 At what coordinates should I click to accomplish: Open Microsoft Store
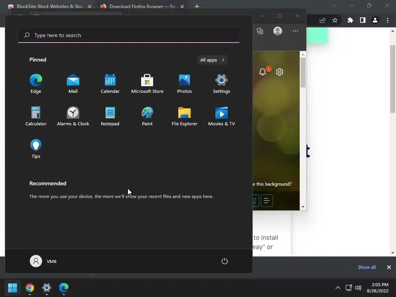coord(147,84)
